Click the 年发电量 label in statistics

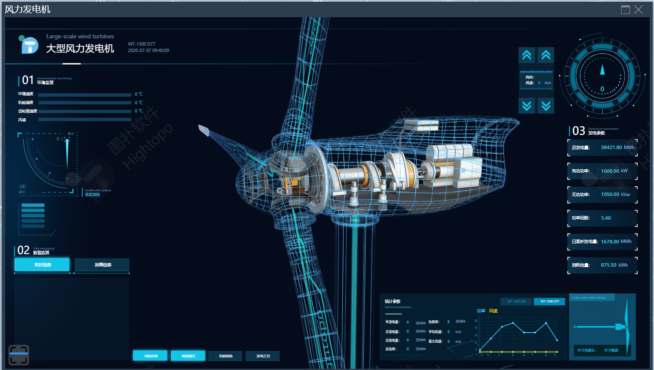pos(392,322)
